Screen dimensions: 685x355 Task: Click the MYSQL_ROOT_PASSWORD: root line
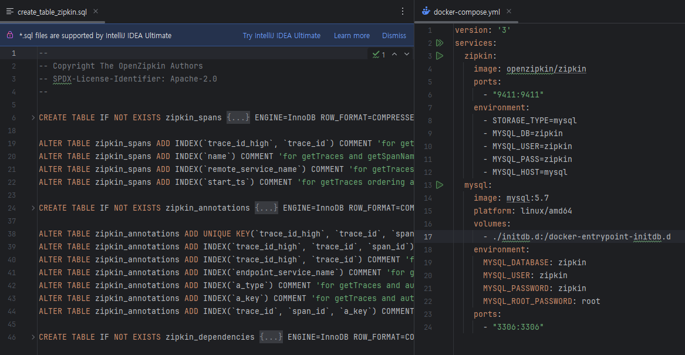point(541,301)
